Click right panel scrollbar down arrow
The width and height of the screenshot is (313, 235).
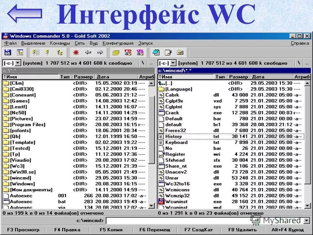pos(307,205)
